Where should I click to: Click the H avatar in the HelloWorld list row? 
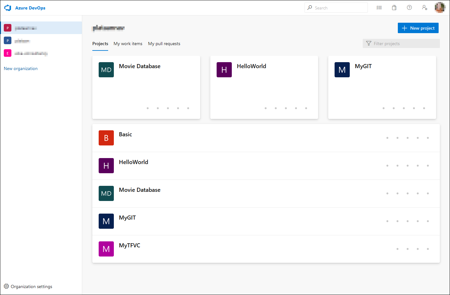click(106, 166)
